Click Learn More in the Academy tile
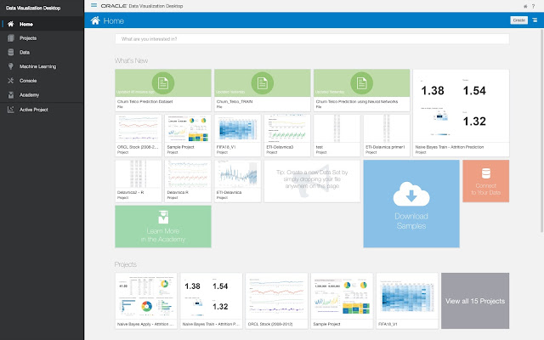544x340 pixels. [163, 227]
